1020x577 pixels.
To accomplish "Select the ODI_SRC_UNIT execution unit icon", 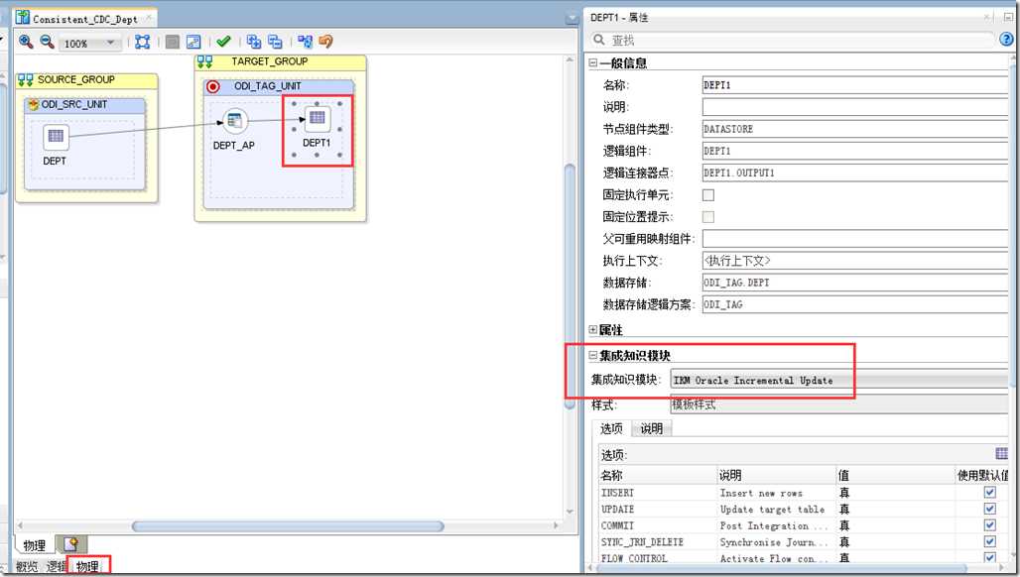I will pyautogui.click(x=33, y=105).
